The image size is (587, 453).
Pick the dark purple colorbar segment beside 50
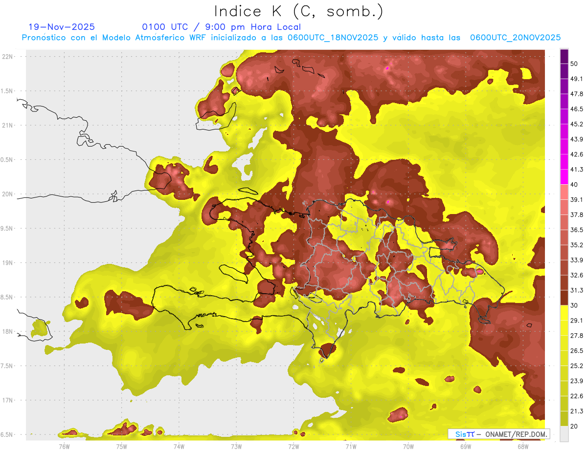pos(564,56)
